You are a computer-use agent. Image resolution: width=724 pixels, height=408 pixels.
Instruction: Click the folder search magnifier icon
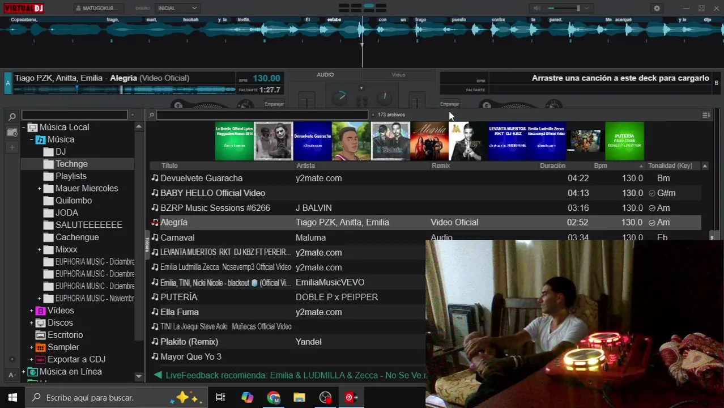(x=12, y=117)
